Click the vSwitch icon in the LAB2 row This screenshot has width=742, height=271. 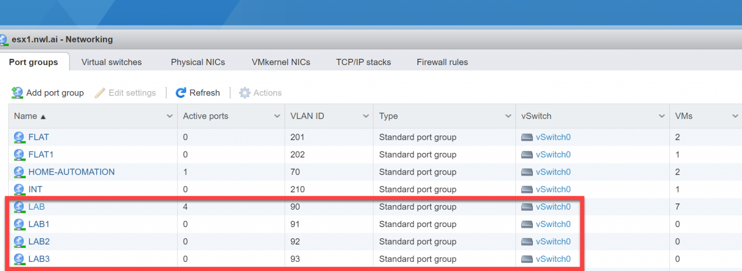click(527, 242)
